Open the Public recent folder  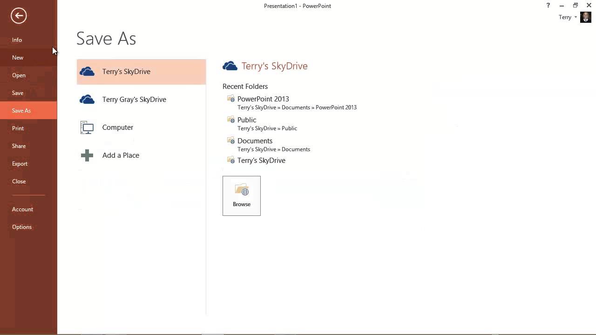[247, 120]
